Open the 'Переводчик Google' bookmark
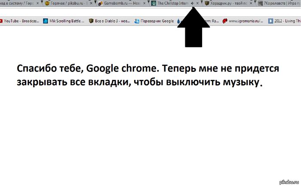The width and height of the screenshot is (301, 187). point(154,21)
